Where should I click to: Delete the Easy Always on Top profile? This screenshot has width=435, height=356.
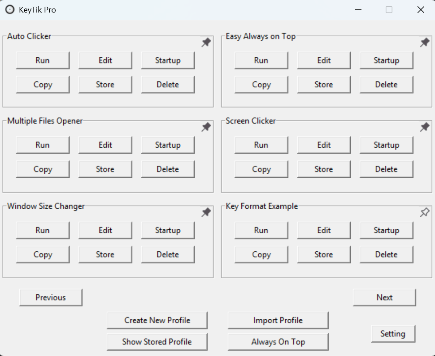click(387, 85)
